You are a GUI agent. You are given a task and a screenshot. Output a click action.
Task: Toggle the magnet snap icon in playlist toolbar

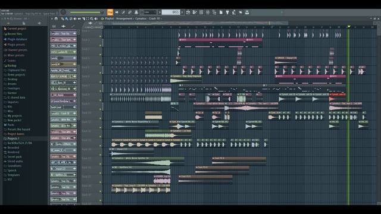click(x=56, y=18)
